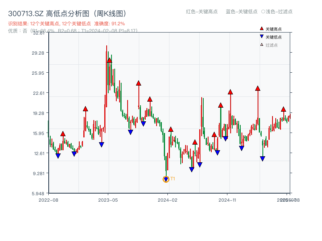This screenshot has height=241, width=322.
Task: Click the orange T1 marker label
Action: [172, 178]
